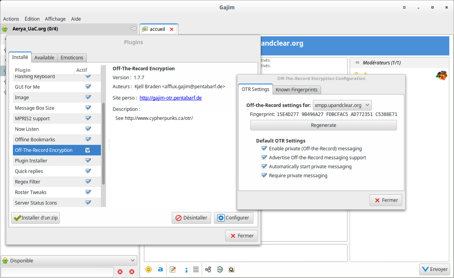Open the emoticon smiley picker

tap(149, 269)
